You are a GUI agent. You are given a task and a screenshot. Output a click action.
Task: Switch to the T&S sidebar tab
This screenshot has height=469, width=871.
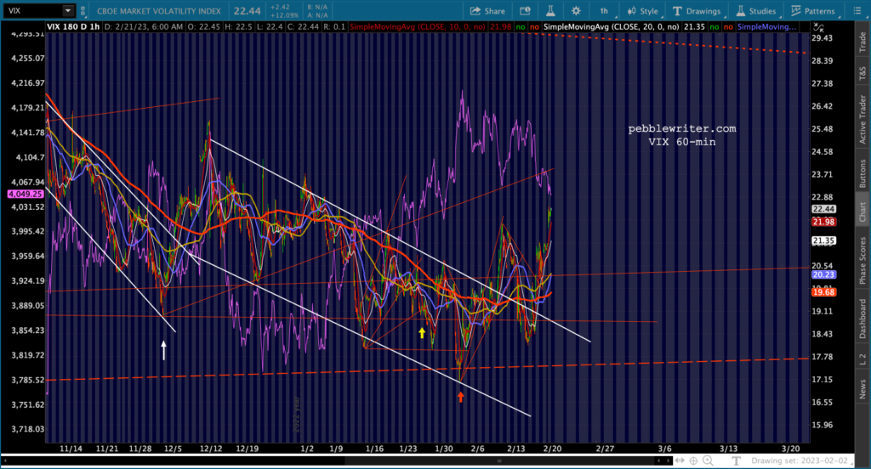point(862,73)
